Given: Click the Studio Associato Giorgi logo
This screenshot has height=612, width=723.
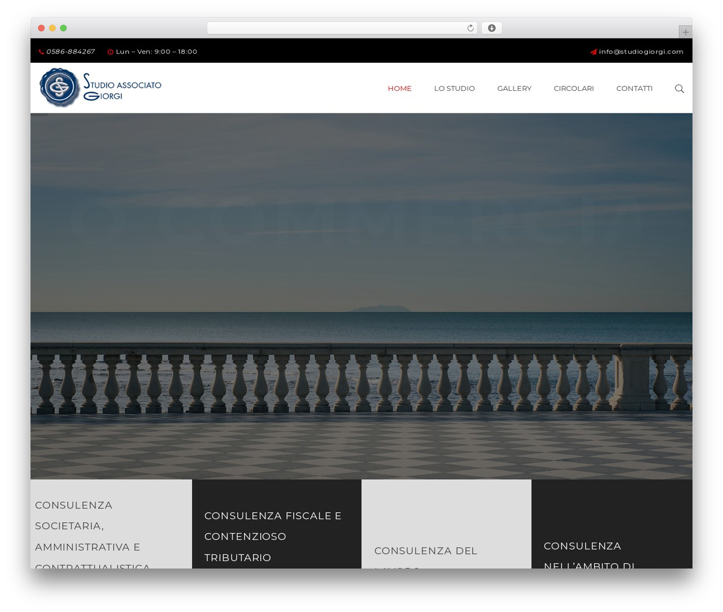Looking at the screenshot, I should [x=101, y=88].
